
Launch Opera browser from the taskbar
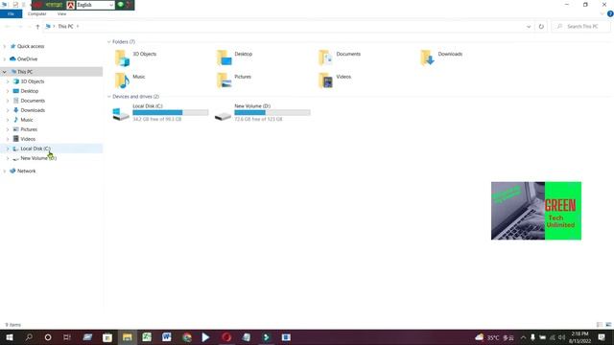tap(226, 337)
